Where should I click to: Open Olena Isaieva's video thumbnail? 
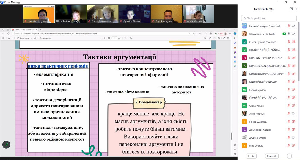point(71,14)
